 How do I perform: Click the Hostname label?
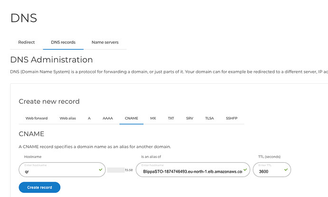pos(33,157)
